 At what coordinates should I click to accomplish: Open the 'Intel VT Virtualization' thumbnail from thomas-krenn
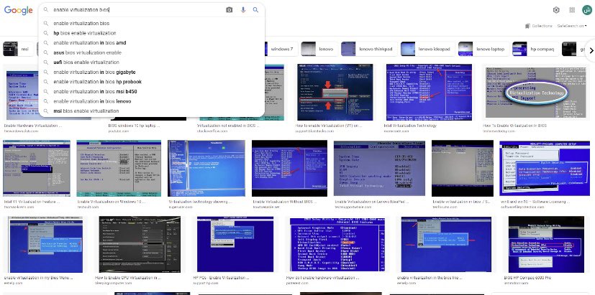point(37,168)
